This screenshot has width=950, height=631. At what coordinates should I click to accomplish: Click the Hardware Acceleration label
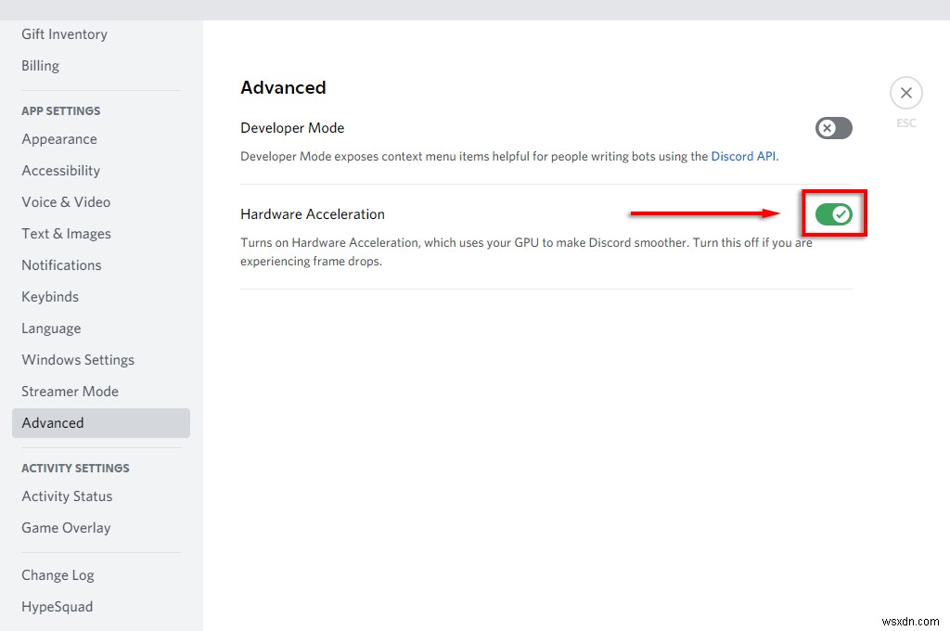point(313,214)
